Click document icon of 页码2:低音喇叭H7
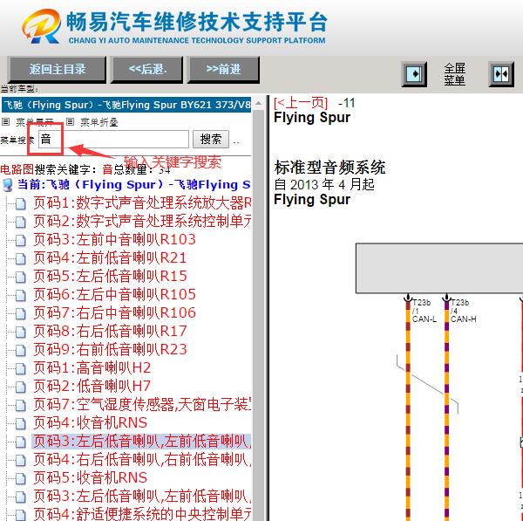Image resolution: width=523 pixels, height=521 pixels. pyautogui.click(x=20, y=387)
